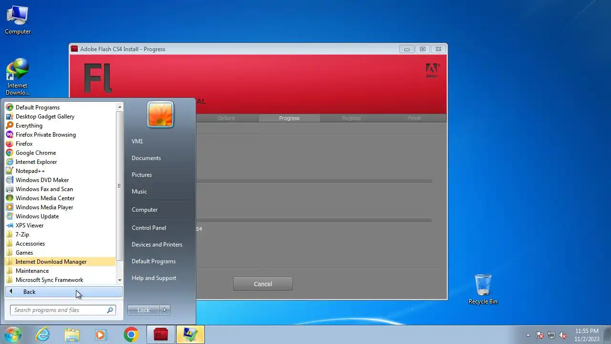Viewport: 611px width, 344px height.
Task: Open Default Programs in right pane
Action: 154,261
